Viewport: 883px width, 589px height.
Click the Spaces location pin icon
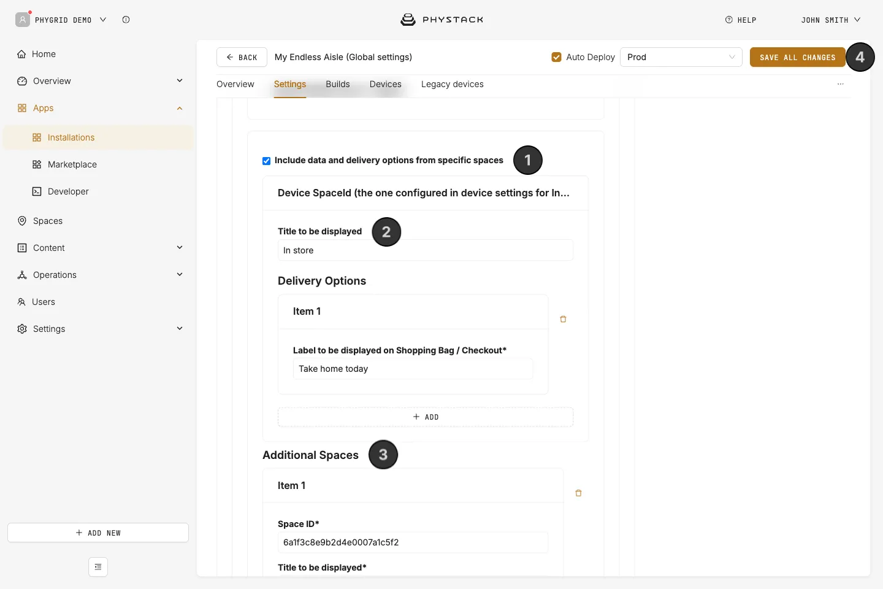pos(22,221)
